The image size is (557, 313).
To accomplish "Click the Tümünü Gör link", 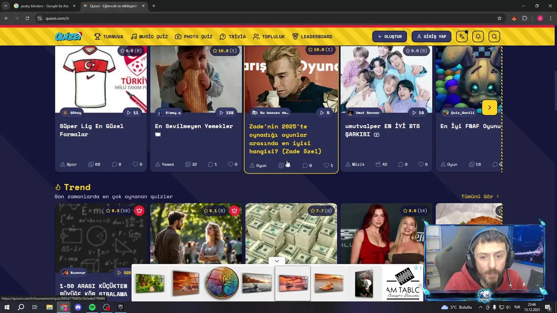I will coord(480,196).
